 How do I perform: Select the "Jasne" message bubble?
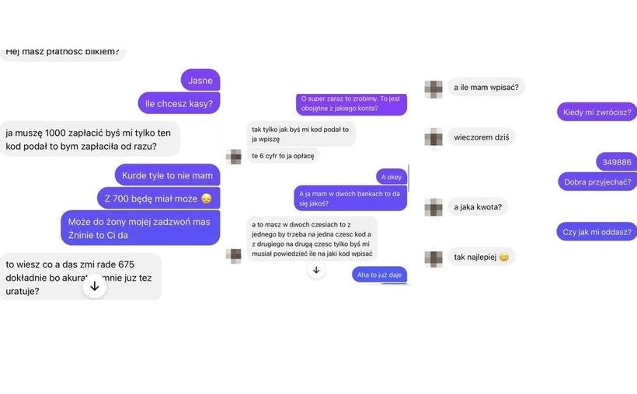pos(200,80)
